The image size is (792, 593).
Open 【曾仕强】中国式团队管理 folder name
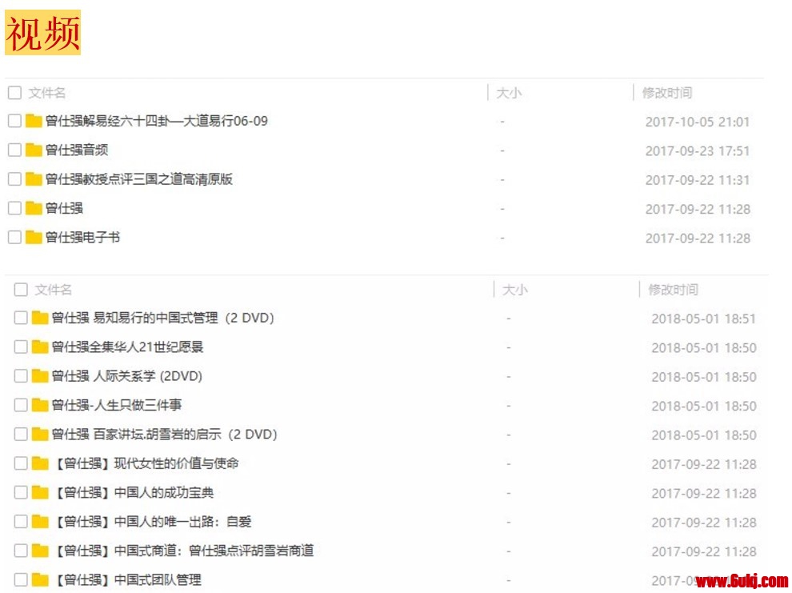click(x=126, y=580)
